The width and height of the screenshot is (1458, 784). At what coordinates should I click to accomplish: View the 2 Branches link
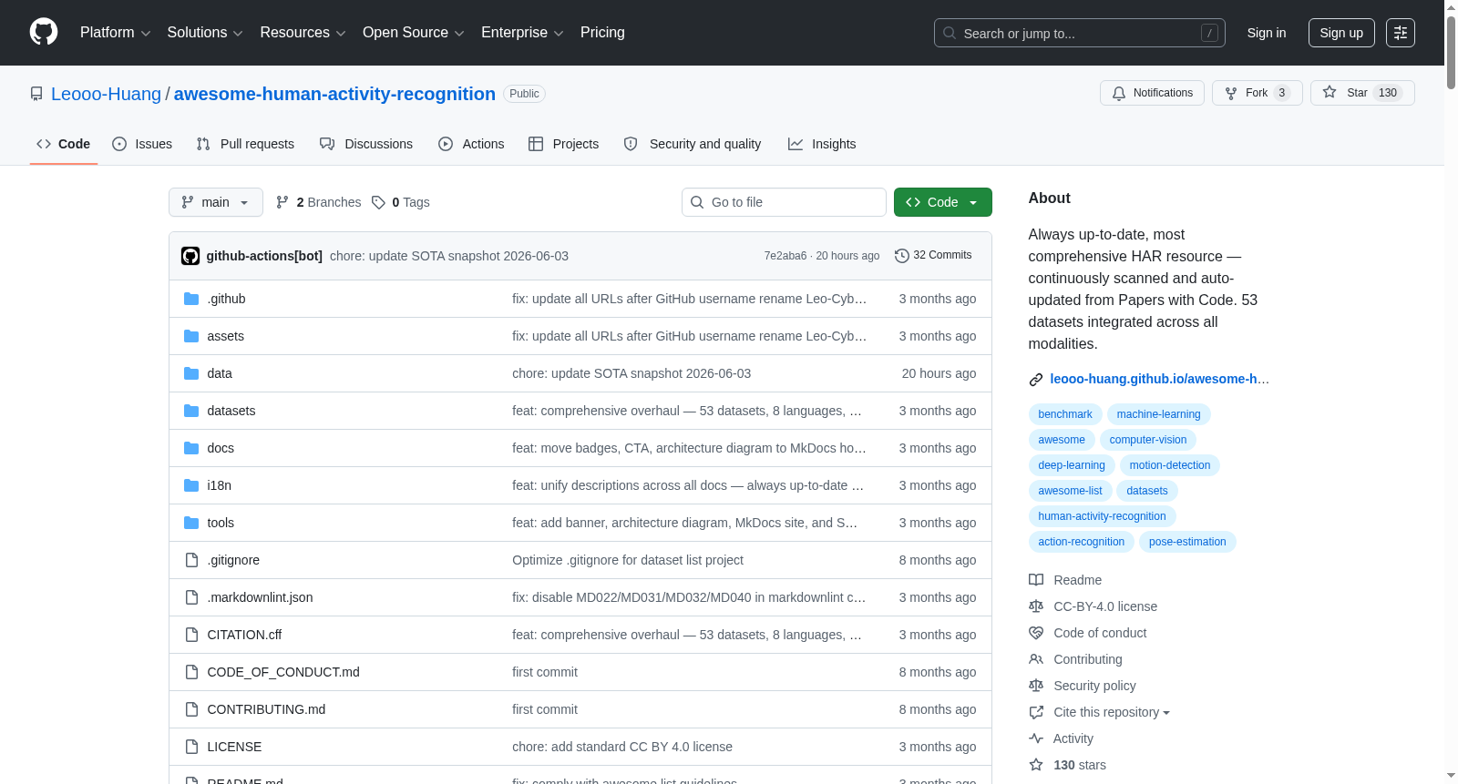click(x=319, y=202)
